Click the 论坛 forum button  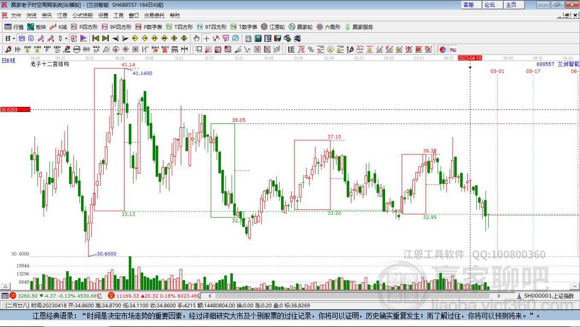point(490,5)
